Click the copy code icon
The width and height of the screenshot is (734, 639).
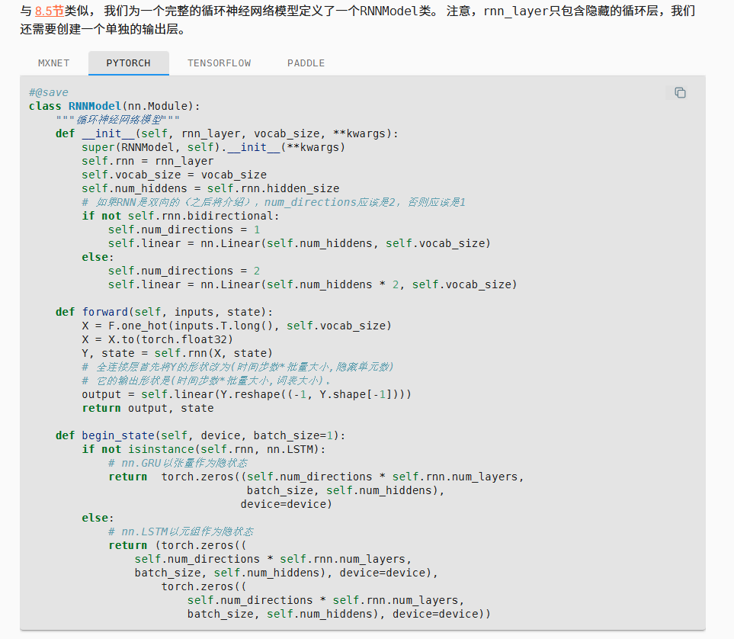[x=680, y=92]
